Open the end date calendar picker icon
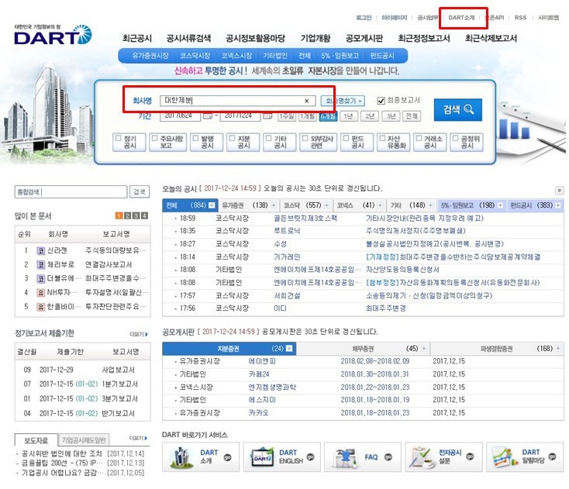 point(268,116)
